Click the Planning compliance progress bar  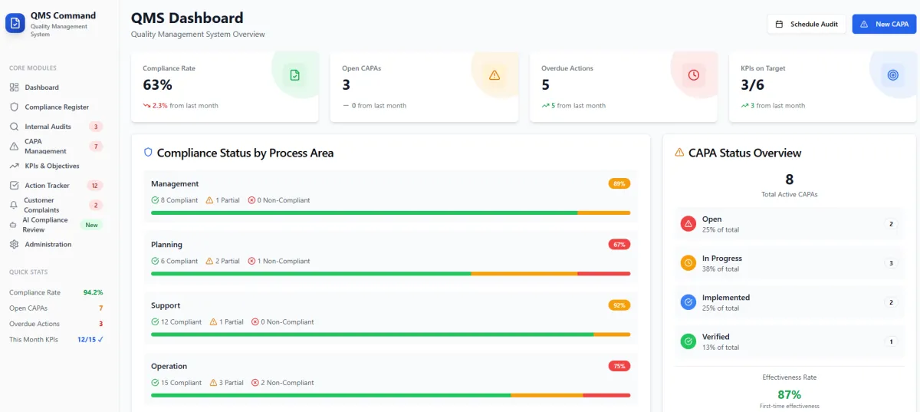[x=390, y=274]
